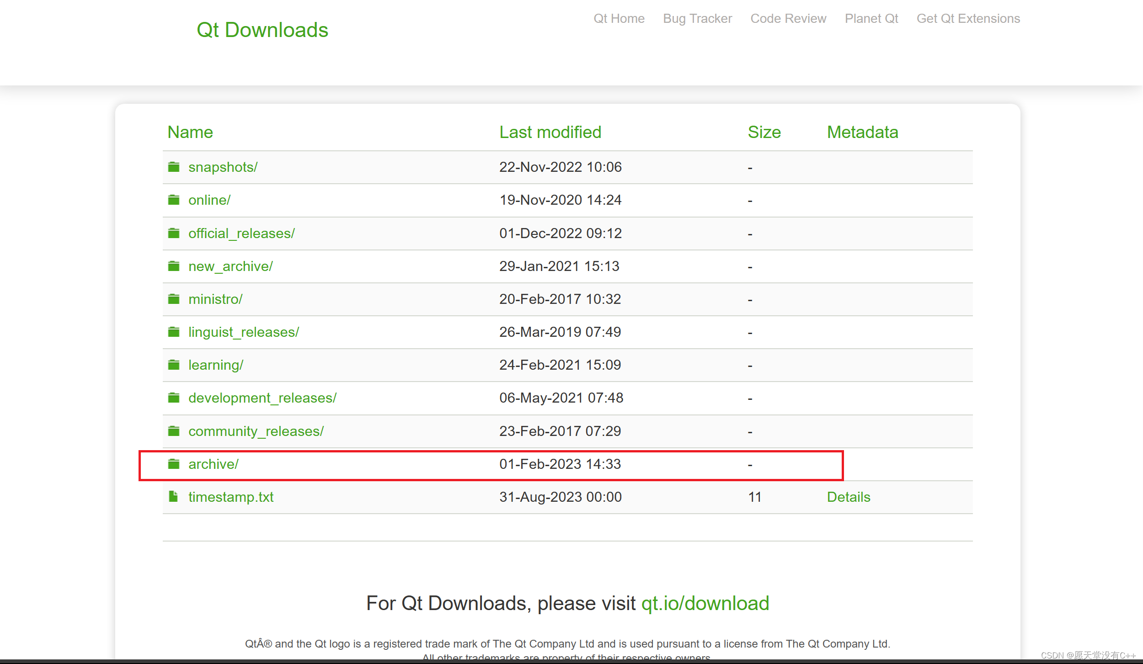The image size is (1143, 664).
Task: Open Code Review navigation item
Action: (788, 19)
